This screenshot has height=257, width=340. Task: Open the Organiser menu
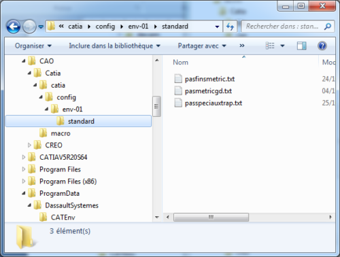pyautogui.click(x=33, y=46)
